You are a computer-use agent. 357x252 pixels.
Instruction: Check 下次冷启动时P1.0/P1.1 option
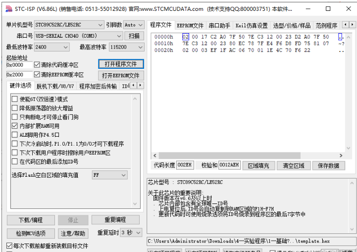click(x=14, y=144)
